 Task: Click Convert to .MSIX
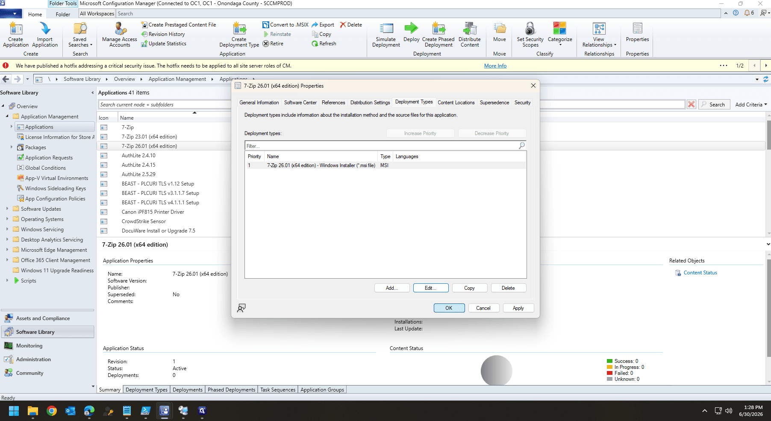click(285, 25)
